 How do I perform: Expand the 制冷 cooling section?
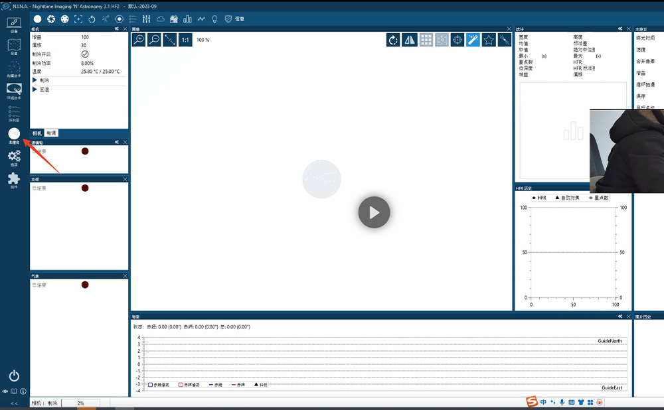click(35, 80)
